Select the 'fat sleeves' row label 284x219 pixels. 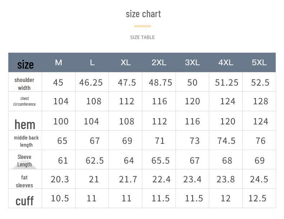(24, 181)
